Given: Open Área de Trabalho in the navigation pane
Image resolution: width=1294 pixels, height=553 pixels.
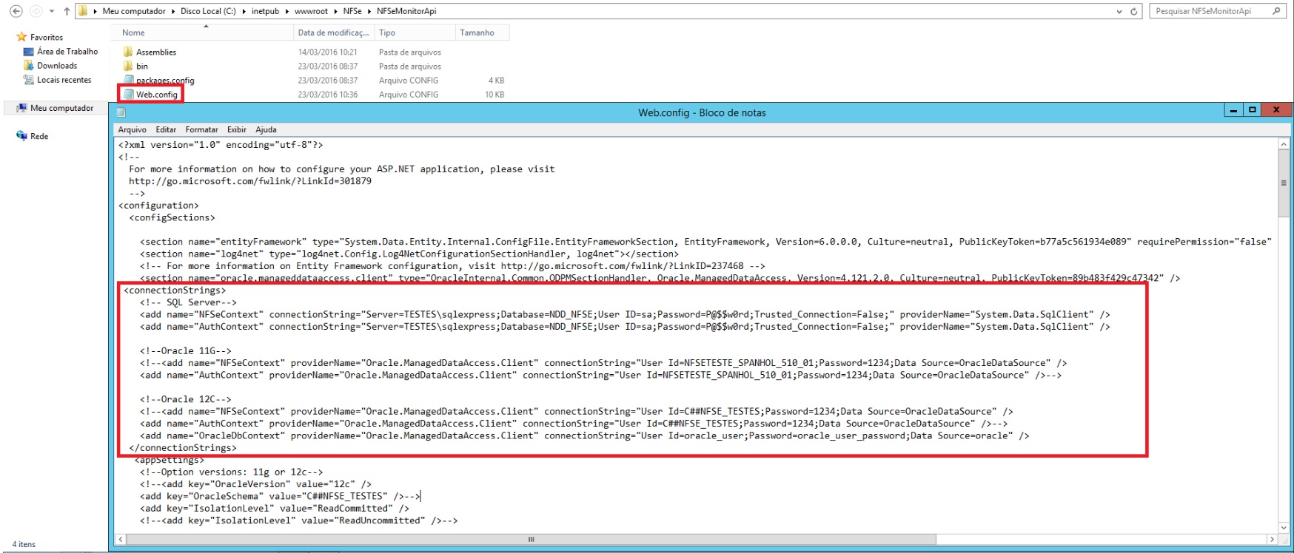Looking at the screenshot, I should (67, 52).
